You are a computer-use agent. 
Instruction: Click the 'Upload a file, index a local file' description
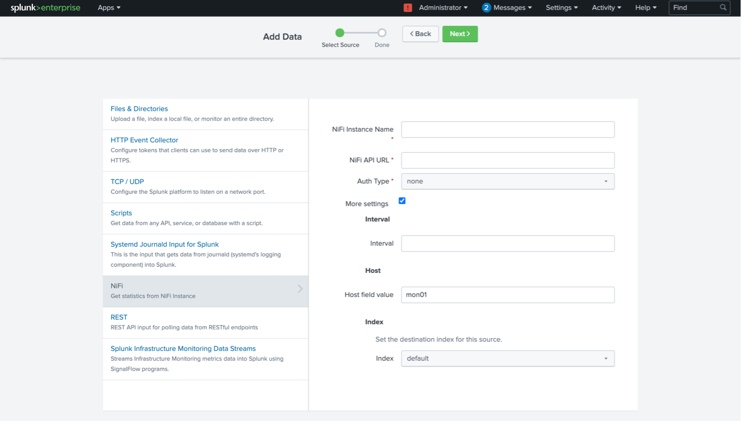[192, 119]
